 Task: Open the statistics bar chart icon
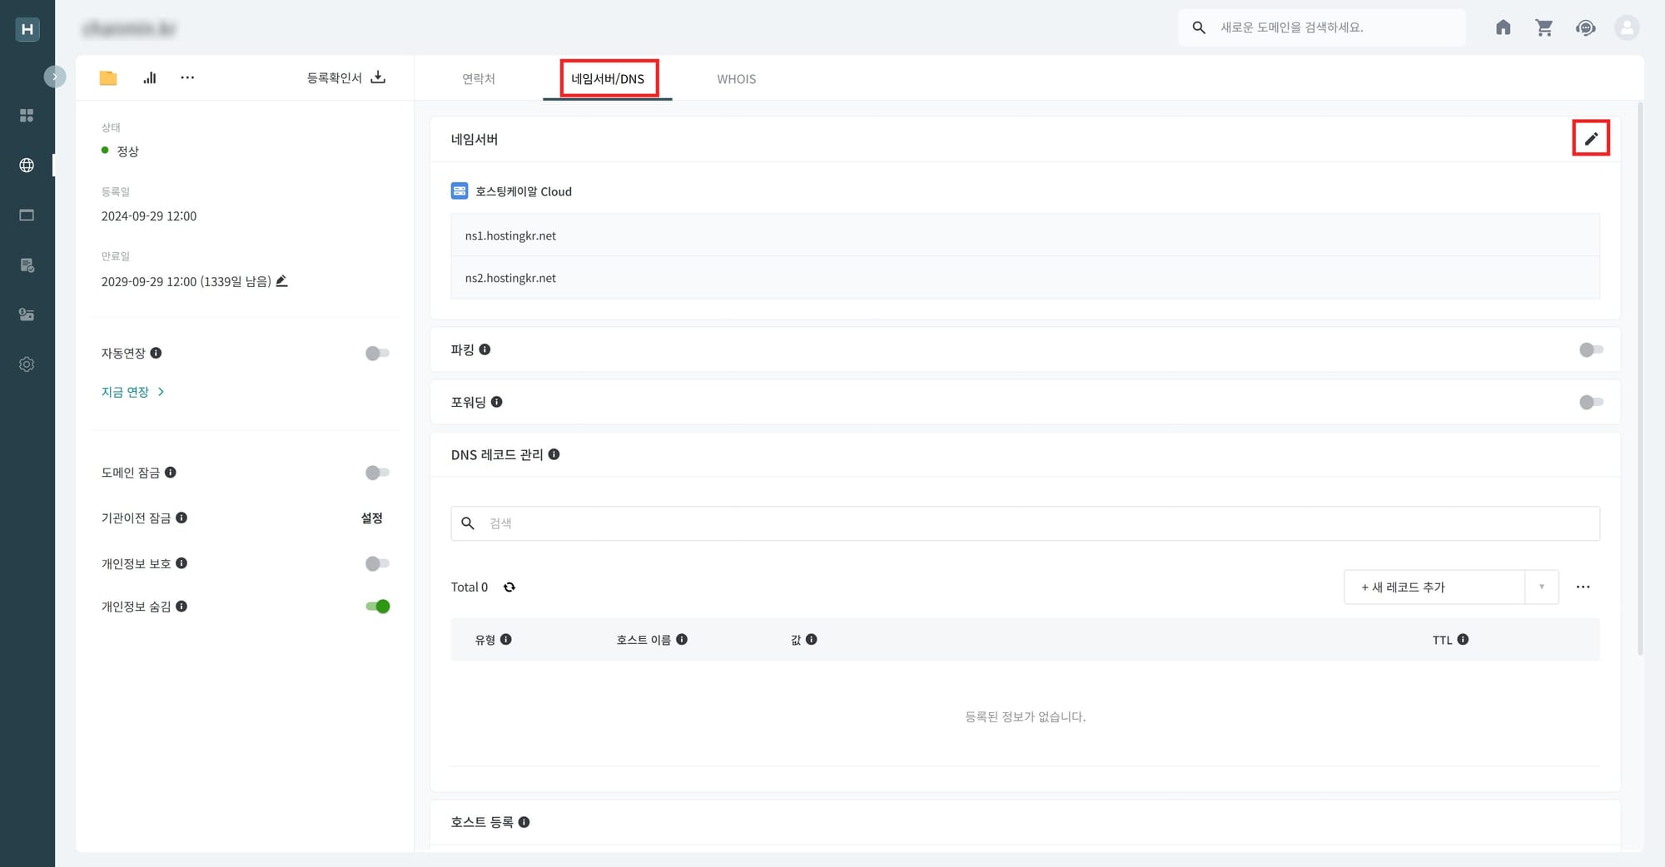[x=149, y=77]
